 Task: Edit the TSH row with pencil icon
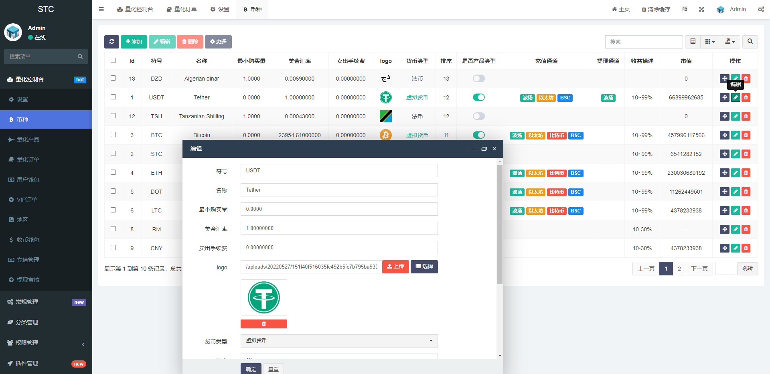(736, 116)
